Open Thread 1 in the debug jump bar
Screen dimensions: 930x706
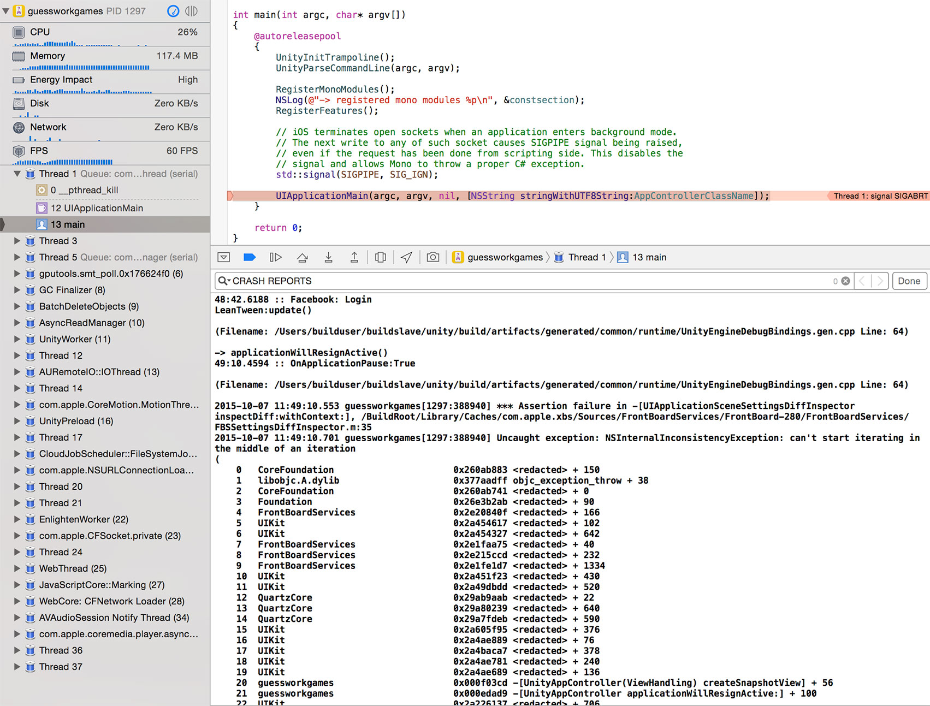click(x=580, y=257)
